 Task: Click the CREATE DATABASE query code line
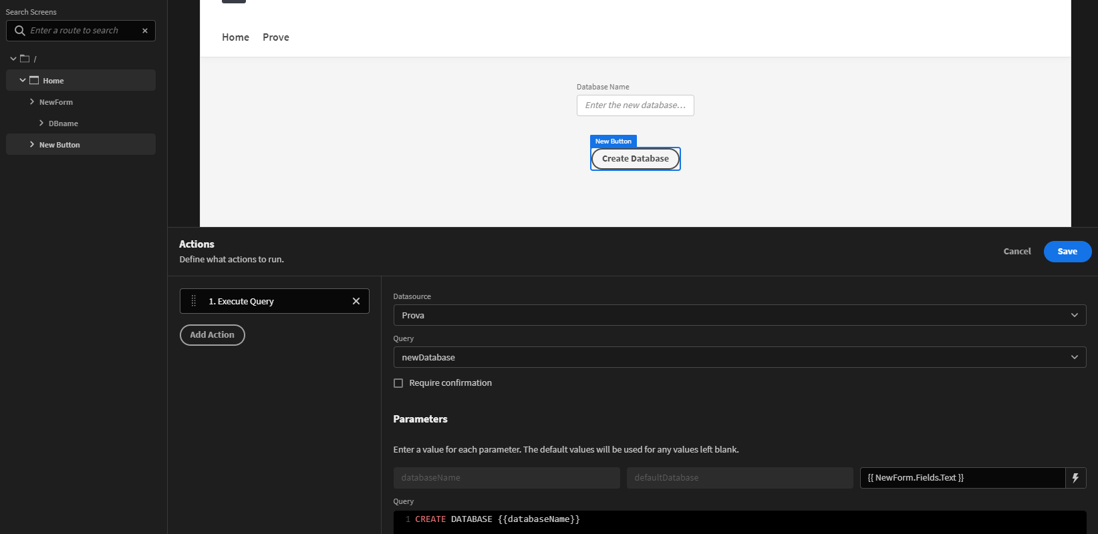click(497, 519)
